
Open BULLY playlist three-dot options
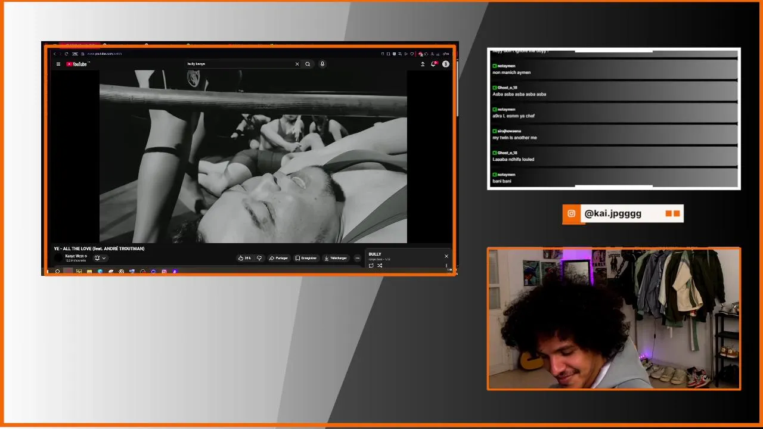446,266
